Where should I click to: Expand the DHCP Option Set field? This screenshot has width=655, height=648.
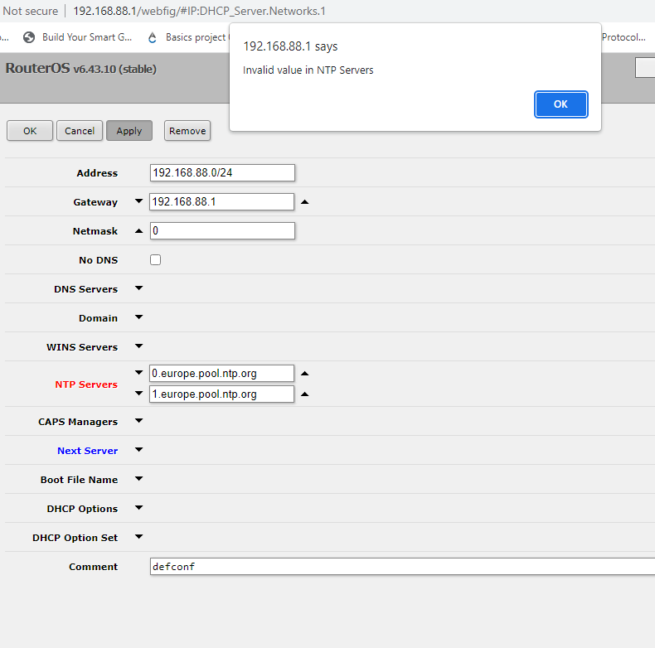pyautogui.click(x=138, y=538)
